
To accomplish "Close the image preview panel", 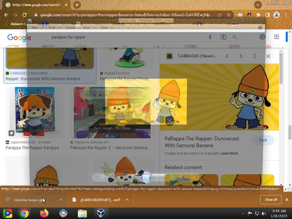I will [x=268, y=56].
